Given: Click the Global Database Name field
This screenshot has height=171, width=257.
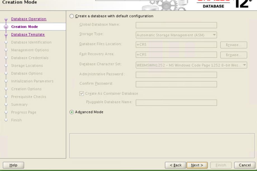Looking at the screenshot, I should [175, 25].
